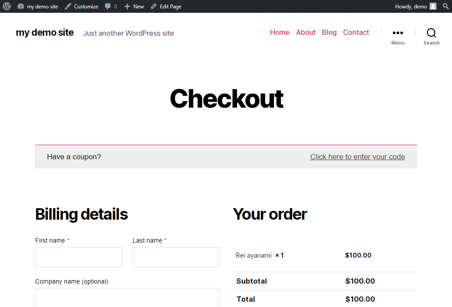Click into the Last name field
The width and height of the screenshot is (452, 307).
176,257
